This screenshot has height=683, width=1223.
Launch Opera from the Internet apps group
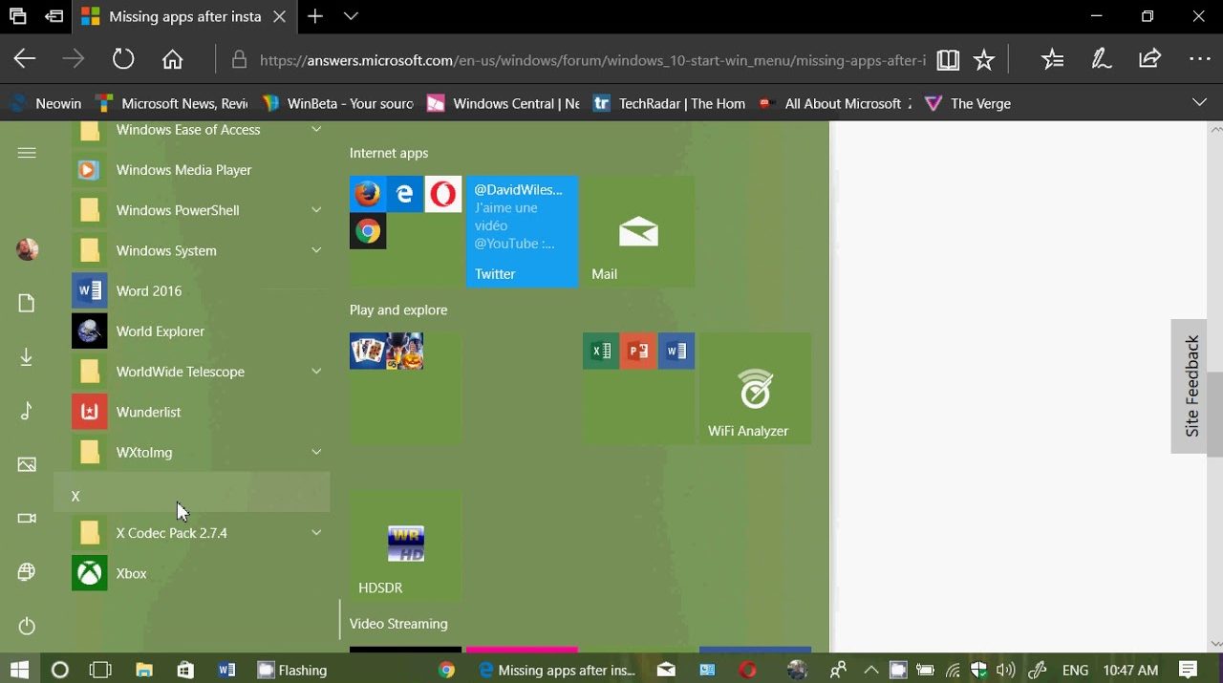[x=442, y=194]
